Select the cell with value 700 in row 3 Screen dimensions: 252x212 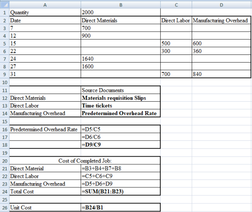(x=121, y=28)
